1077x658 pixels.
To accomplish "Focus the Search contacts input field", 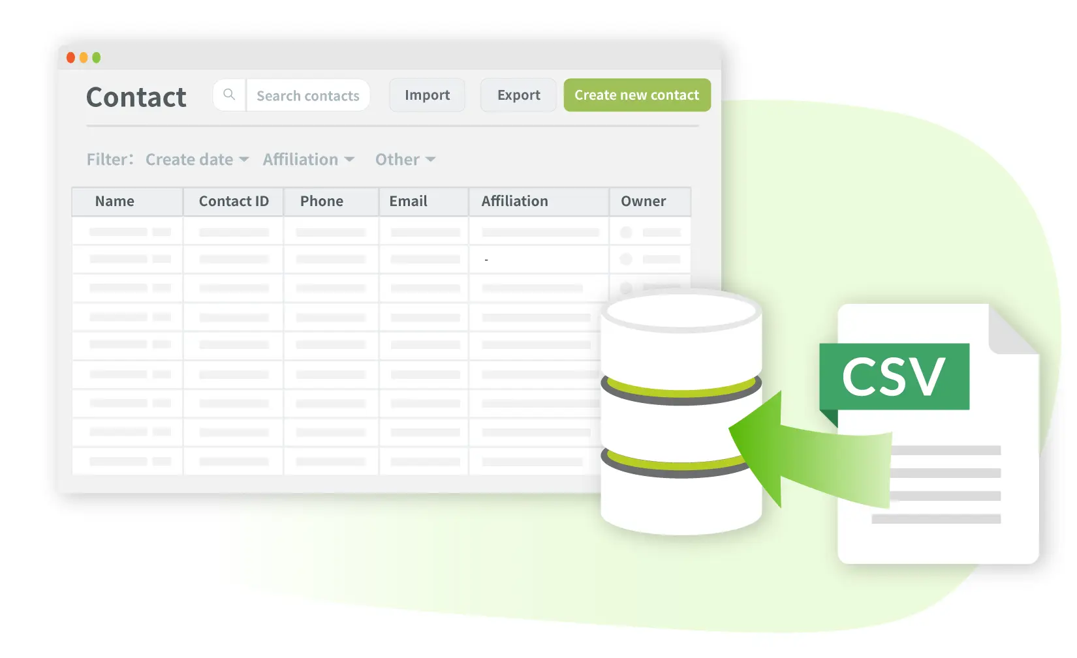I will tap(307, 96).
